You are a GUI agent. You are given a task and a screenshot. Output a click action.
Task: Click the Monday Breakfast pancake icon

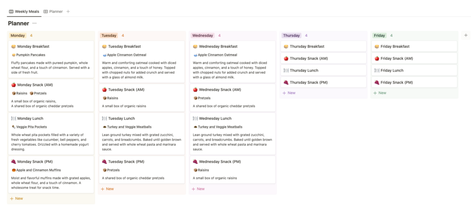[x=14, y=46]
